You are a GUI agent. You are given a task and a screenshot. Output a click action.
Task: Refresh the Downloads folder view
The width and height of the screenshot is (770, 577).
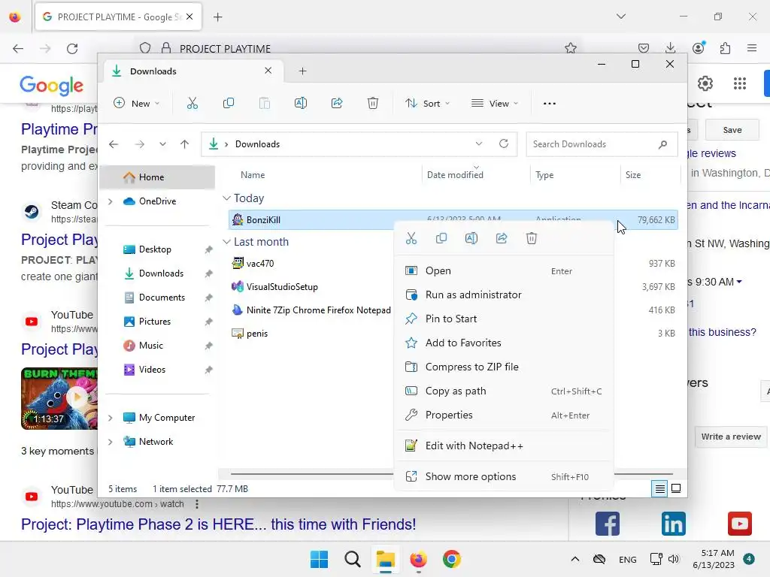click(504, 143)
